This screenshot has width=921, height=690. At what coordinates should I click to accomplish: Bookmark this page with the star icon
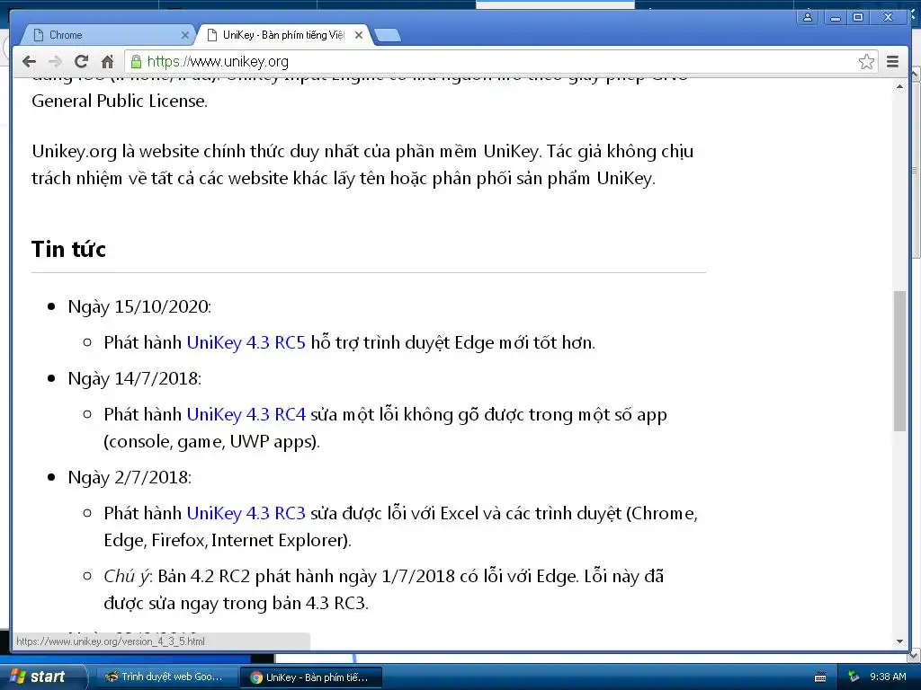coord(866,62)
